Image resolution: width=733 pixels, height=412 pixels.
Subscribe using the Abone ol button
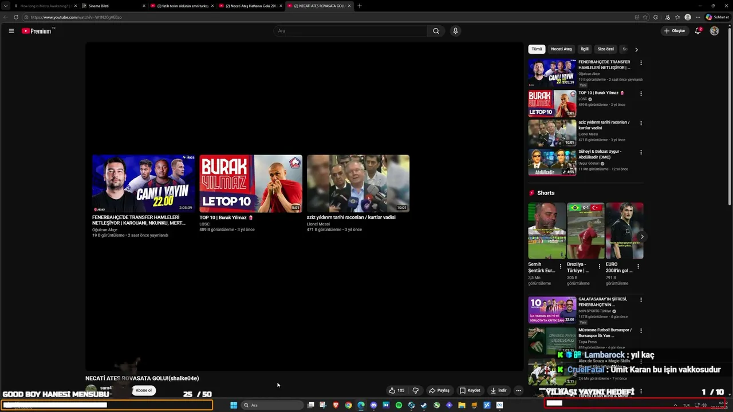(x=144, y=390)
